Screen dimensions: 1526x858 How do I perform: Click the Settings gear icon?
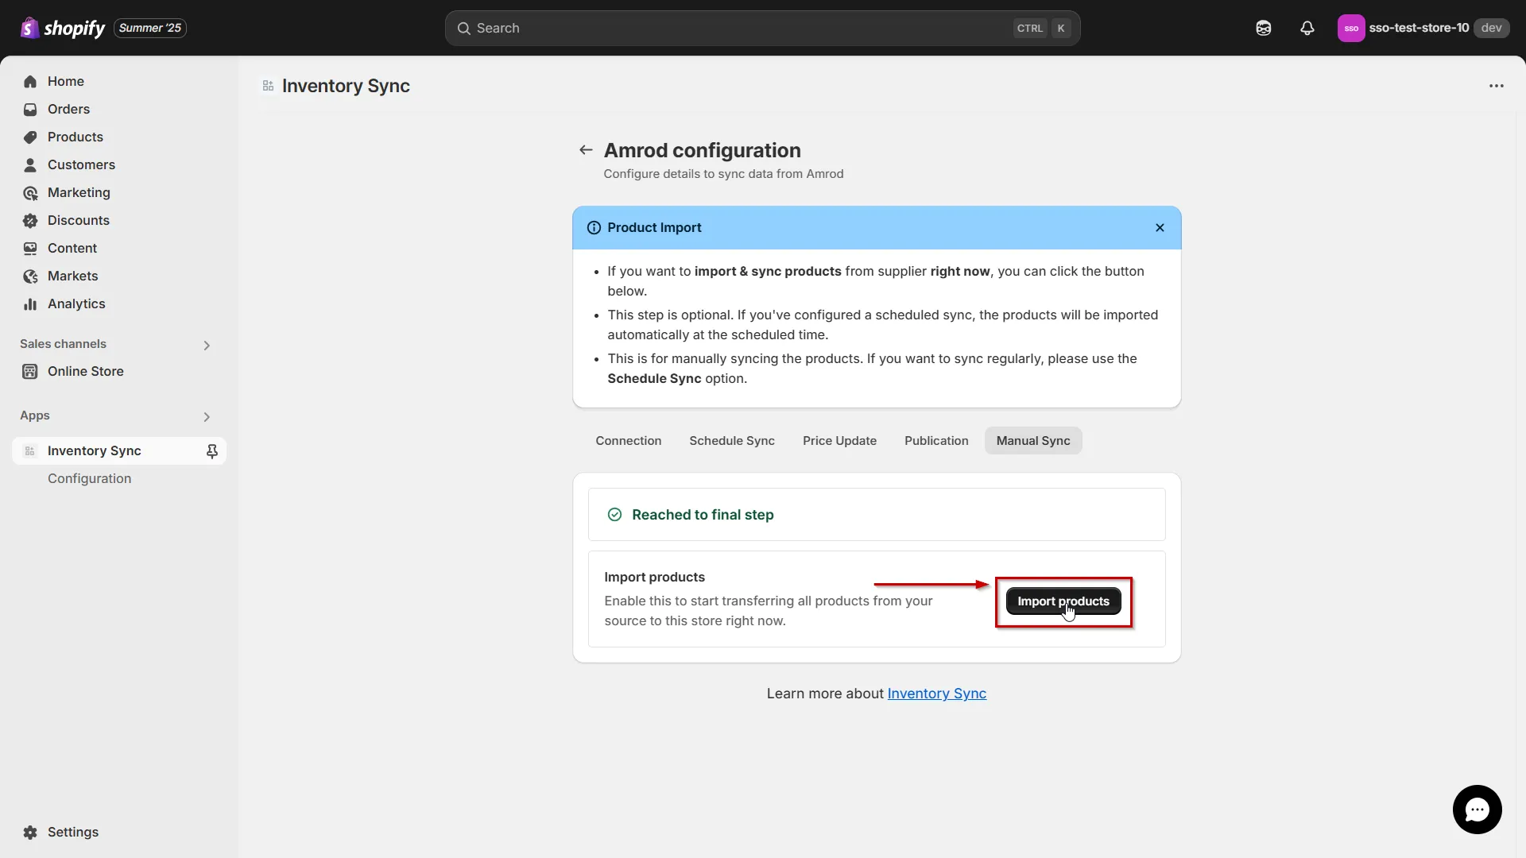(x=30, y=832)
